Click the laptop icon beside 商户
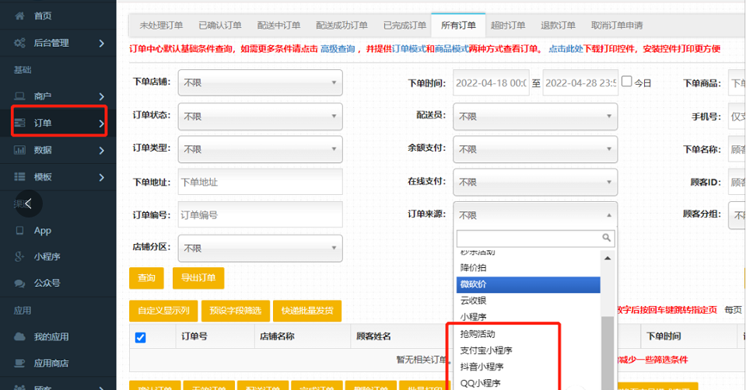 [19, 96]
